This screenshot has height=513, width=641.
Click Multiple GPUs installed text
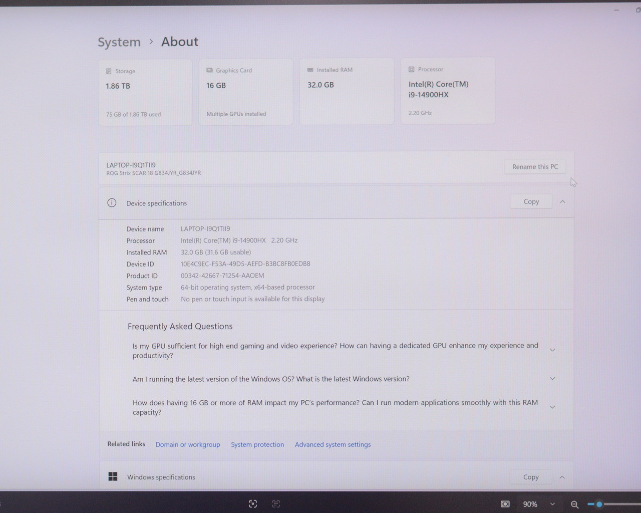[236, 114]
